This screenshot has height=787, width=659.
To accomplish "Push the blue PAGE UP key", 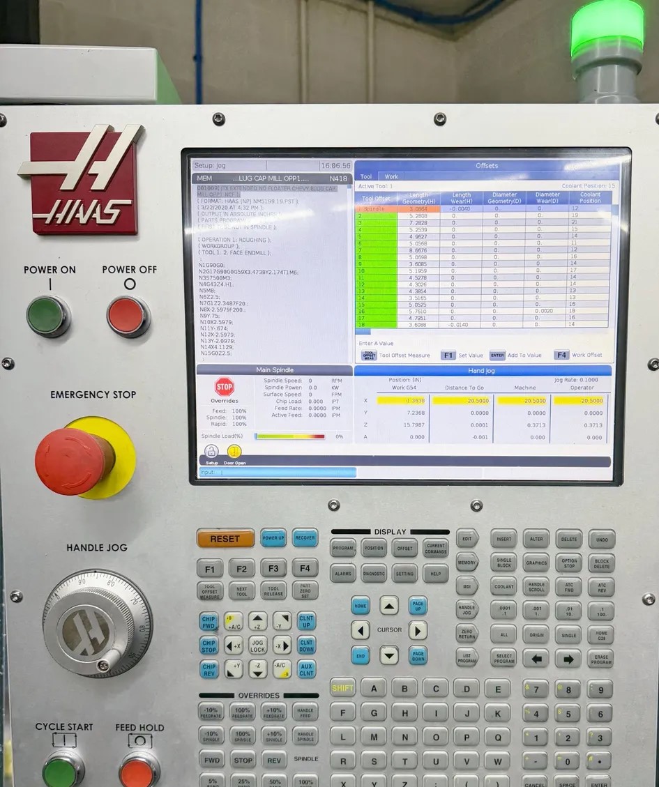I will [418, 606].
